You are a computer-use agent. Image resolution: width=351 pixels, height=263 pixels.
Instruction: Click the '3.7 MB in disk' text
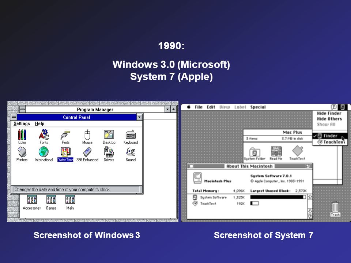[292, 139]
